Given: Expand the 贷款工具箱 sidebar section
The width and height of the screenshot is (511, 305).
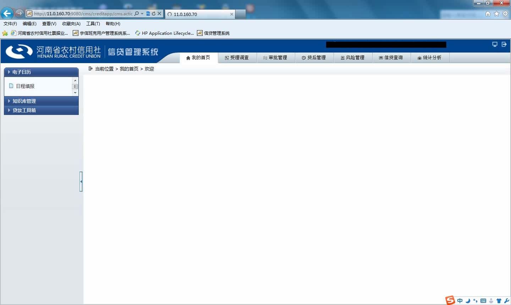Looking at the screenshot, I should point(41,110).
